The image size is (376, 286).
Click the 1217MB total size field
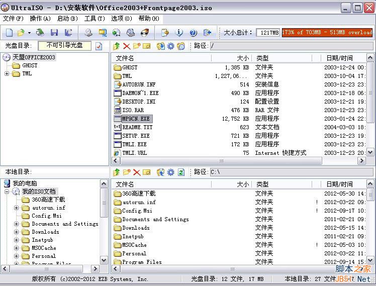[268, 32]
